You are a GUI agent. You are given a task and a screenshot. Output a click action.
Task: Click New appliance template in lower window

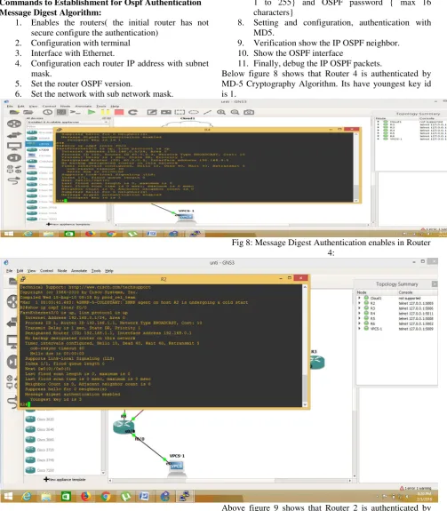[x=65, y=479]
